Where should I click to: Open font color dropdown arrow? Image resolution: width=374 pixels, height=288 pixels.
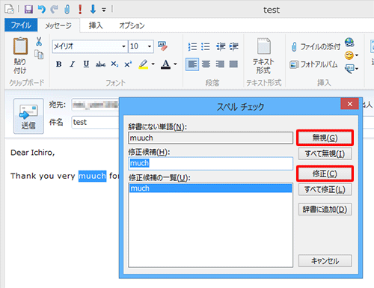(x=175, y=64)
